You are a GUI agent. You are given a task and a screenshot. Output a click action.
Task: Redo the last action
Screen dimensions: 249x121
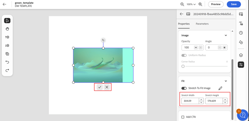click(x=7, y=70)
